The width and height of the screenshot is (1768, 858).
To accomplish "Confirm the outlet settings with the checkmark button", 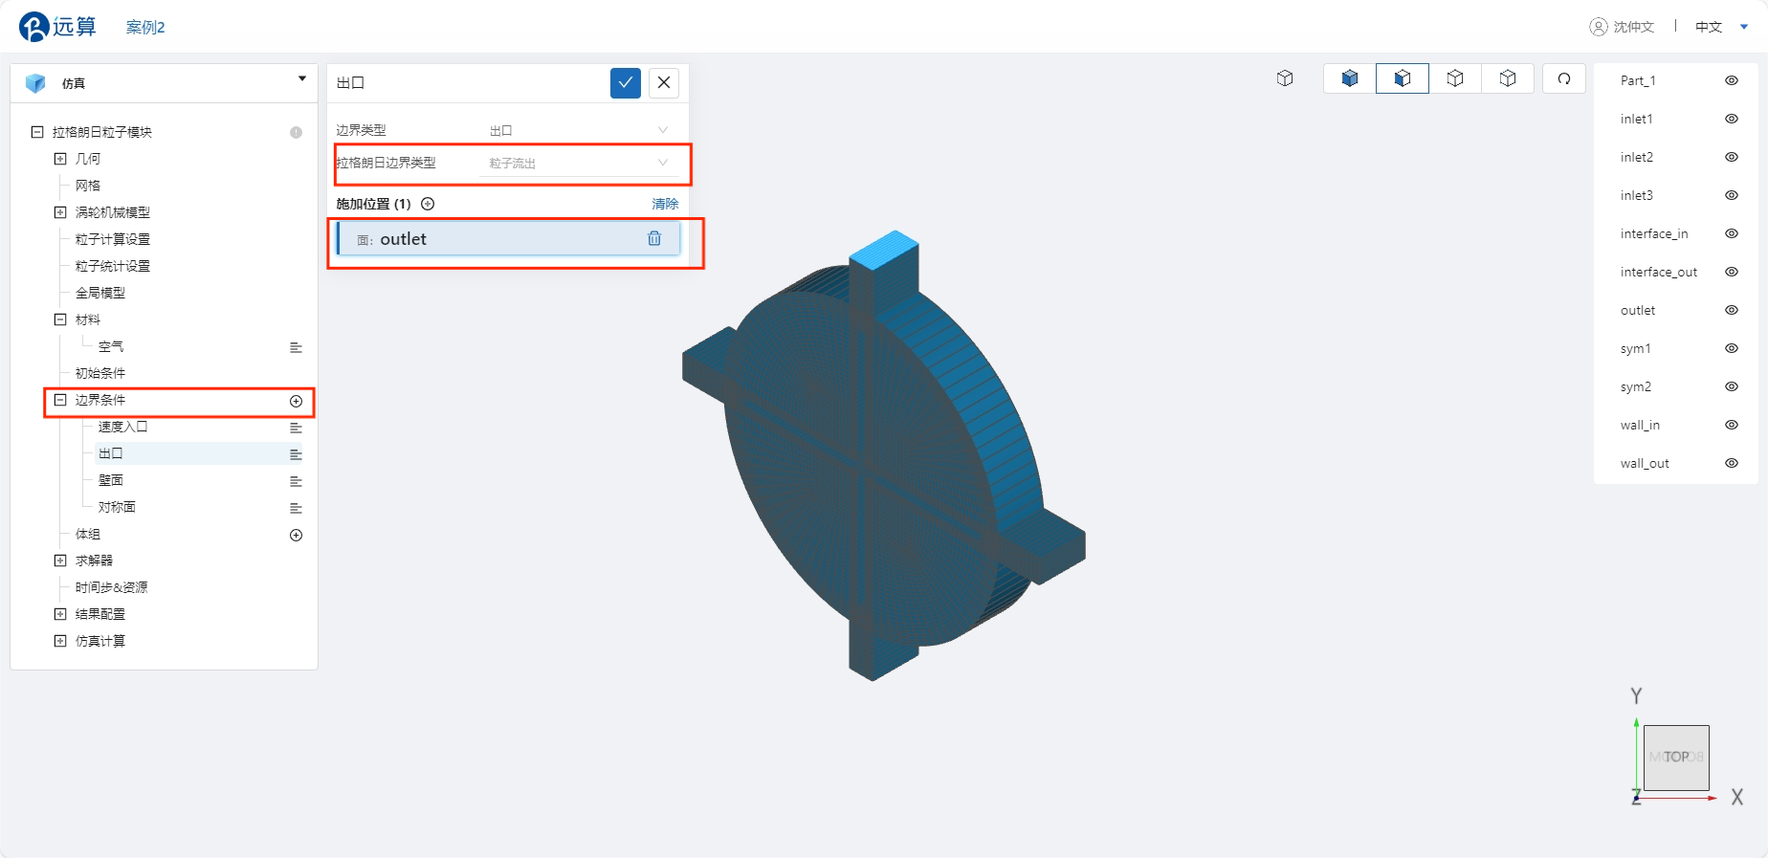I will point(625,82).
